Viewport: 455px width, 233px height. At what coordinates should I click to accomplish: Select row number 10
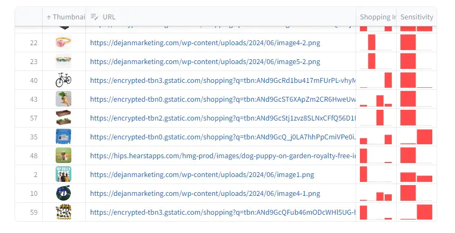[x=34, y=193]
